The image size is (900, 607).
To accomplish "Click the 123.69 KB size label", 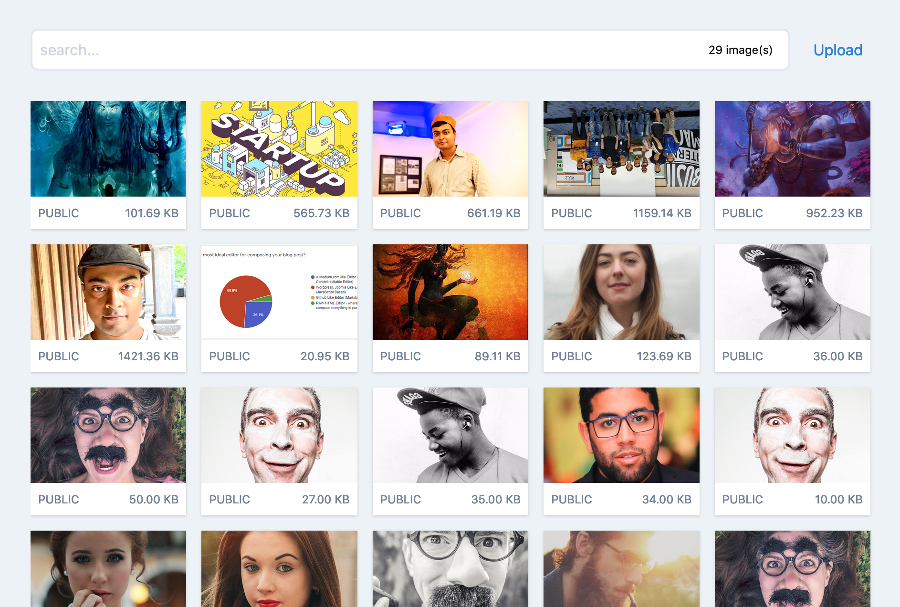I will click(x=664, y=356).
